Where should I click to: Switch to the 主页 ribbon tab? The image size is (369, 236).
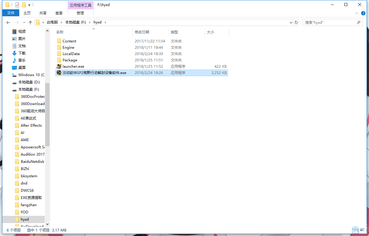coord(27,13)
